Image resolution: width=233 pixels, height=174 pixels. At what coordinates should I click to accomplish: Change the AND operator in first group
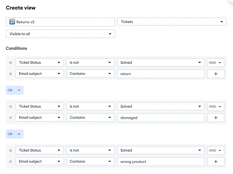[x=216, y=63]
